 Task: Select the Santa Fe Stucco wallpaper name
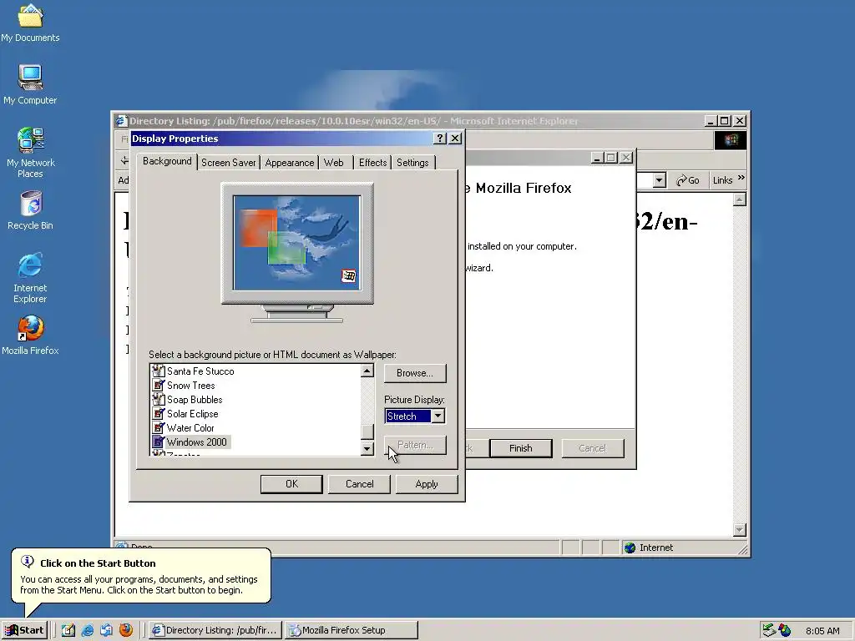[200, 371]
